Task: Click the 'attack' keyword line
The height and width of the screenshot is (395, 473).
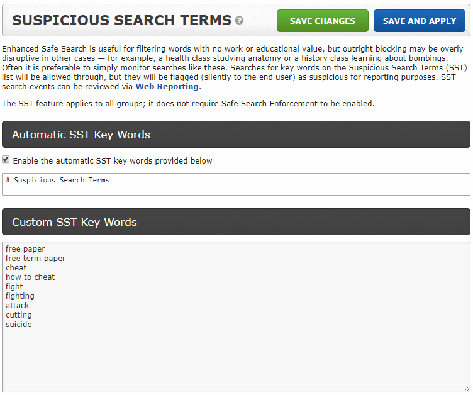Action: click(18, 306)
